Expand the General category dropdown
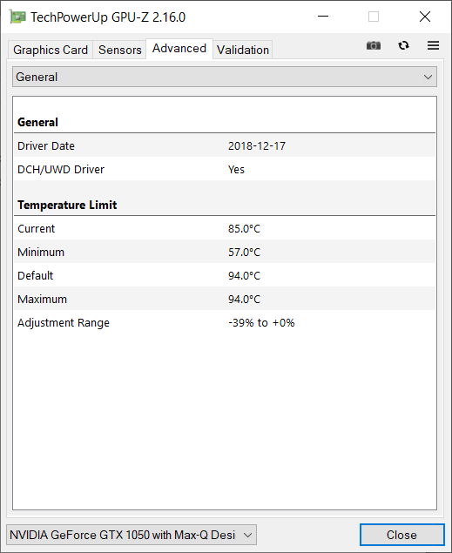This screenshot has height=553, width=452. coord(225,77)
